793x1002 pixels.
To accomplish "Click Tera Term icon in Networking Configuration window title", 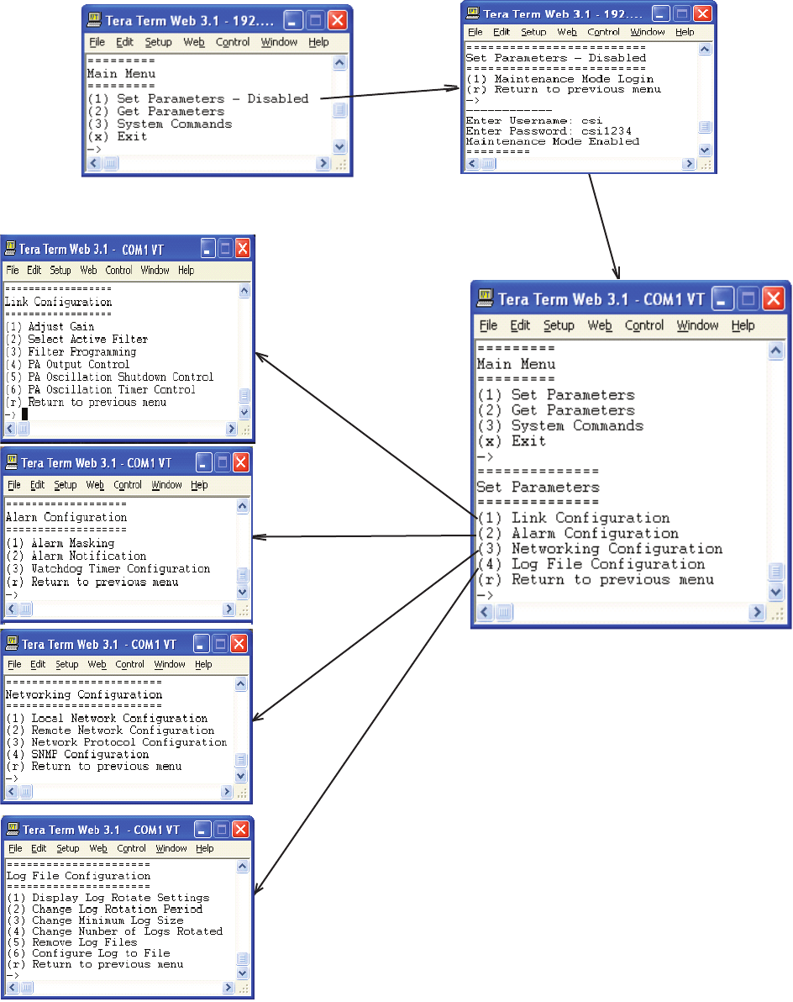I will (12, 644).
